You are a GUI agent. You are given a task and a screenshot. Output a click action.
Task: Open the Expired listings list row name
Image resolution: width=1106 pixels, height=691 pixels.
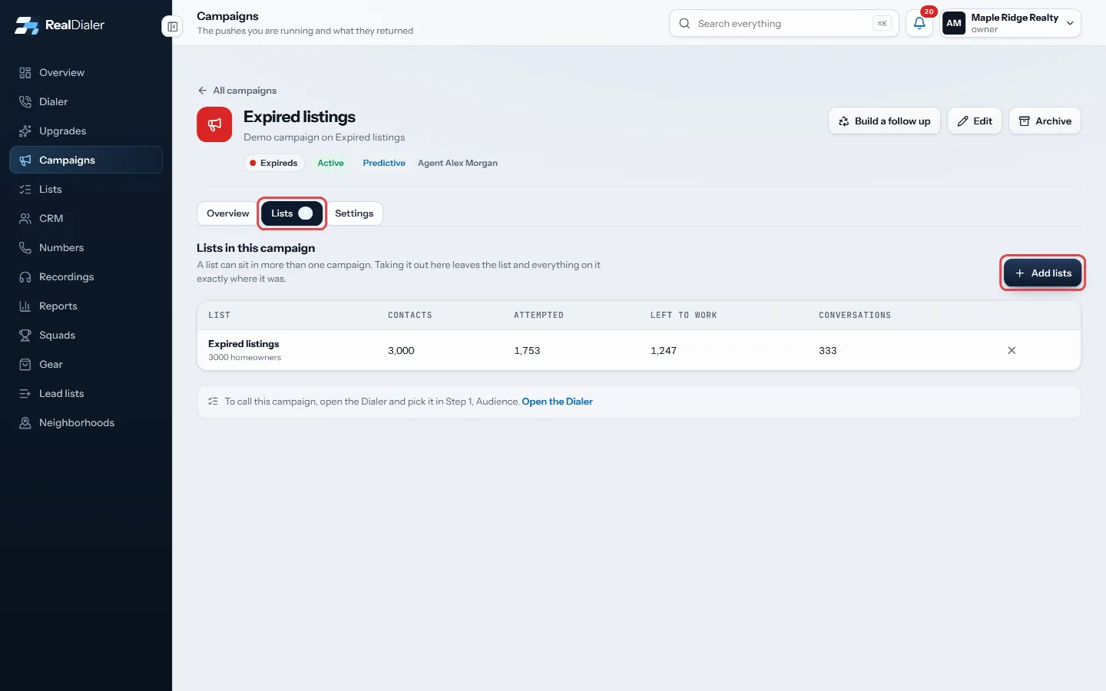pos(243,344)
